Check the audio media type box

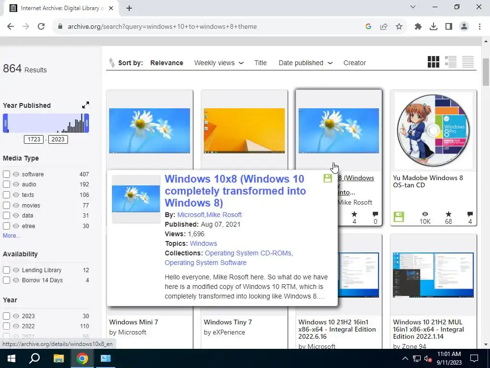tap(6, 184)
